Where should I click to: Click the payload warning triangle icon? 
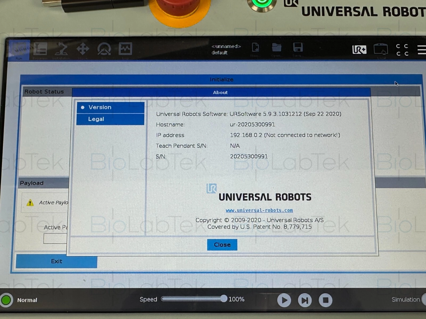[x=30, y=203]
